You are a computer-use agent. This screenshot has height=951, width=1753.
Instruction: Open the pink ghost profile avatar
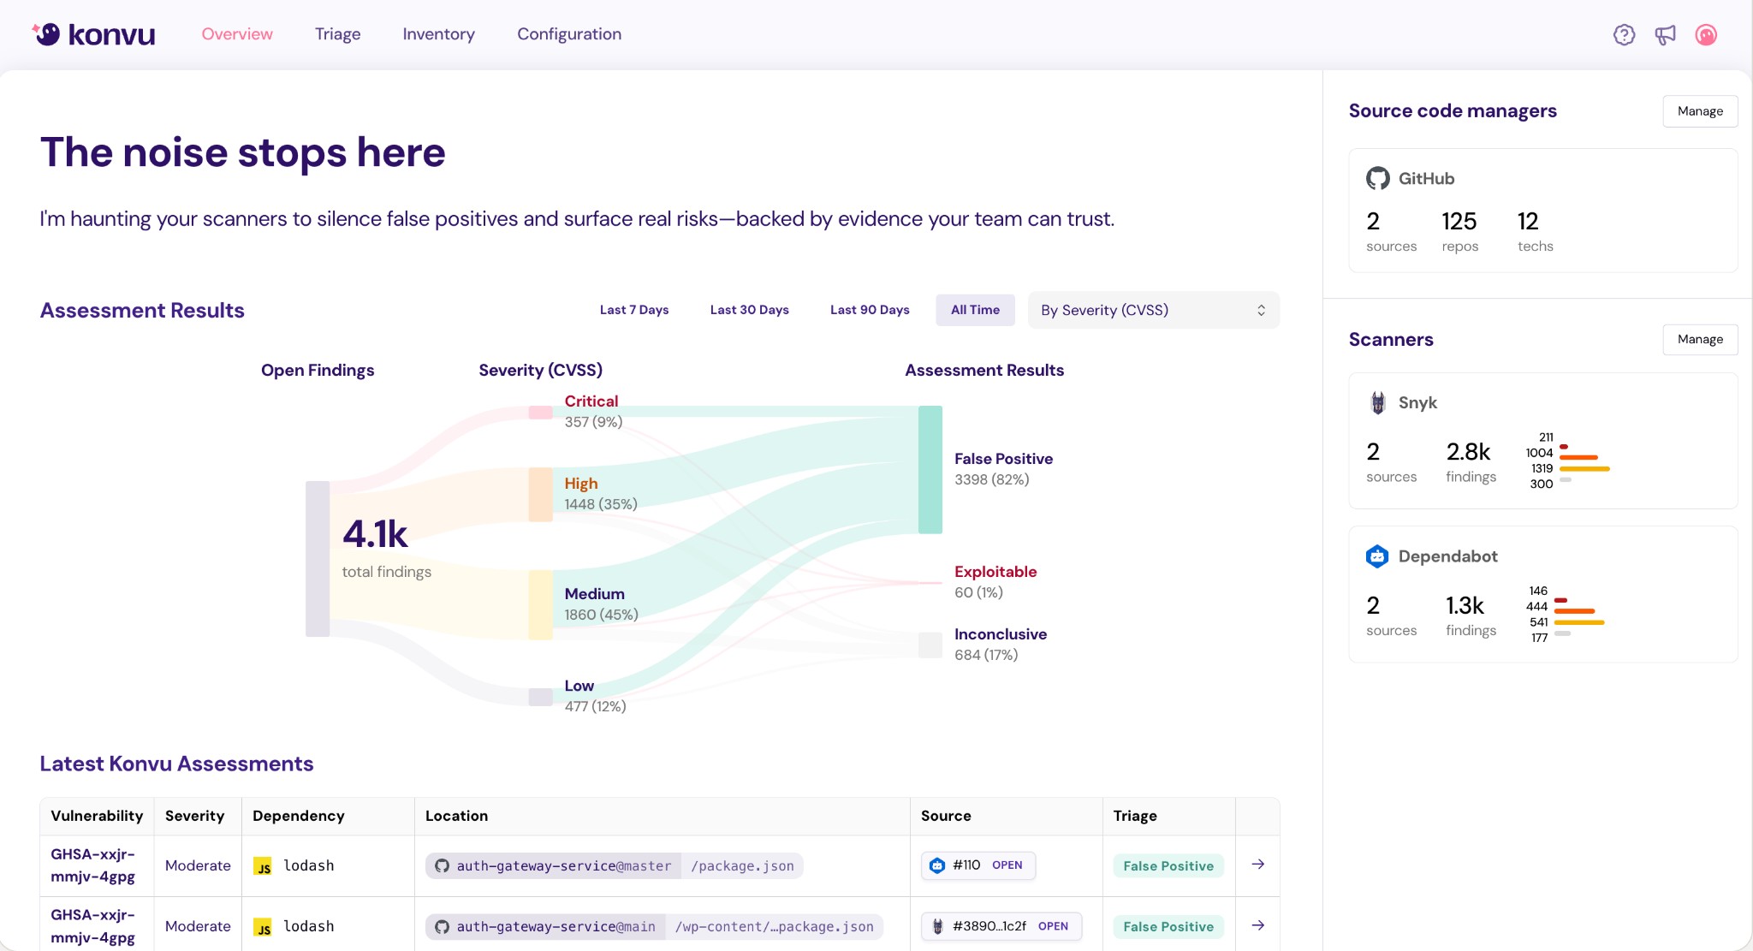point(1705,34)
